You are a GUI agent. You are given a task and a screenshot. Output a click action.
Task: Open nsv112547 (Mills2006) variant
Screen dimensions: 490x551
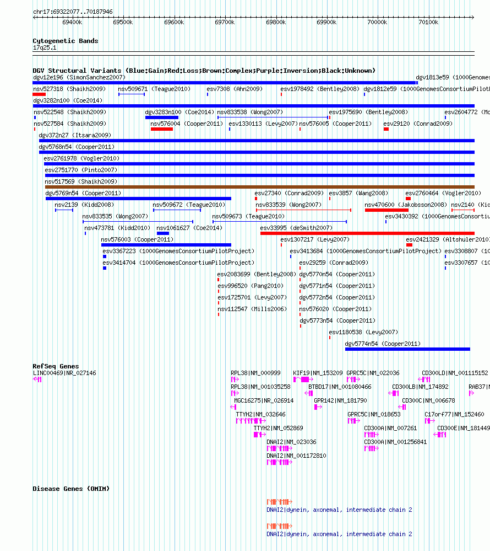252,309
